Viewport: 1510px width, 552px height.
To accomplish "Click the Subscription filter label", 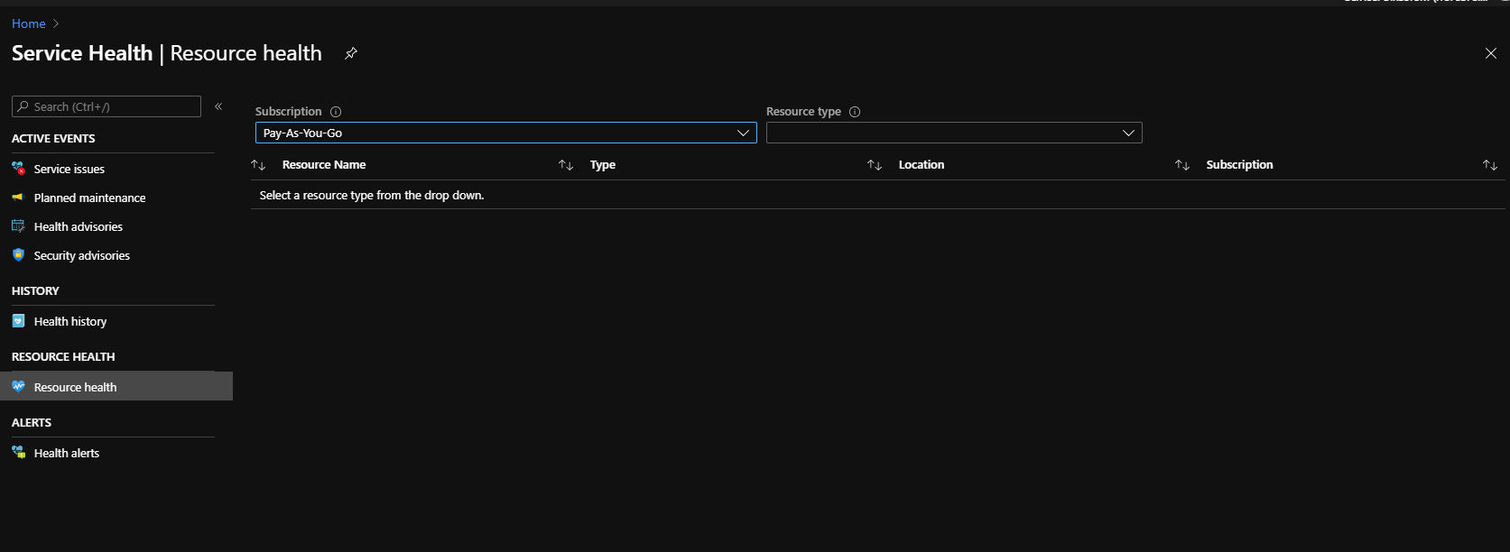I will (289, 112).
